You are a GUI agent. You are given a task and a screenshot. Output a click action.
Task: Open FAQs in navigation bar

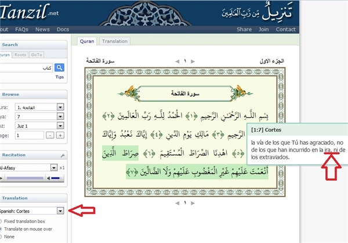[22, 30]
